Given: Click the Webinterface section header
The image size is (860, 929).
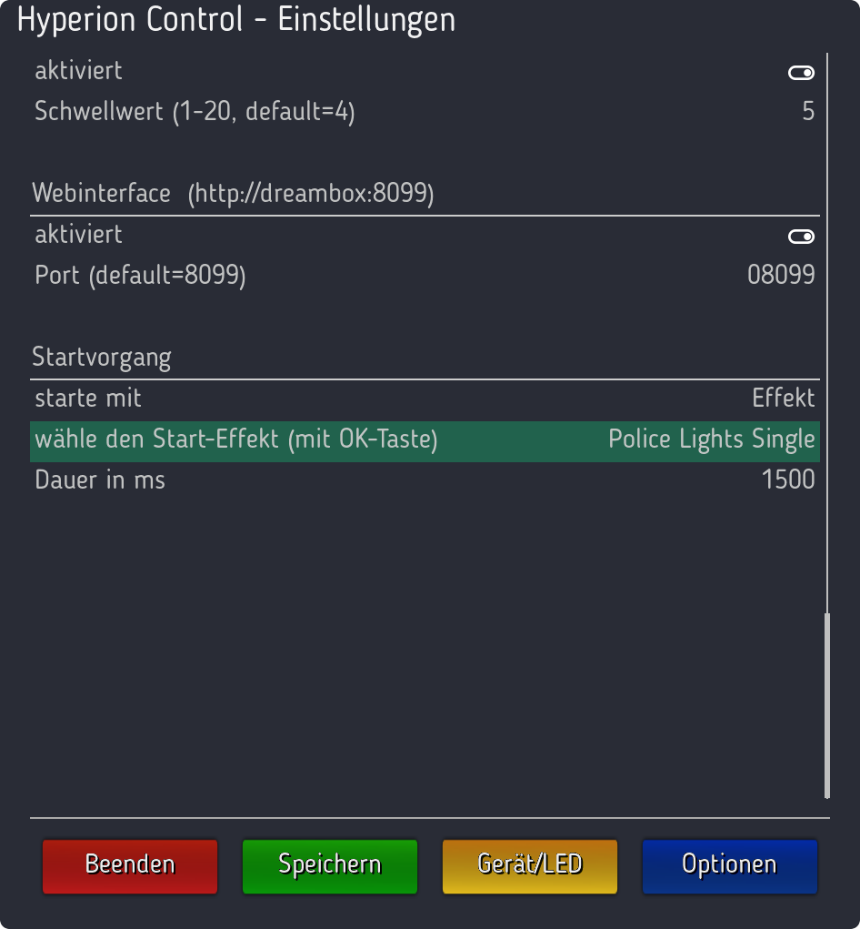Looking at the screenshot, I should tap(233, 193).
